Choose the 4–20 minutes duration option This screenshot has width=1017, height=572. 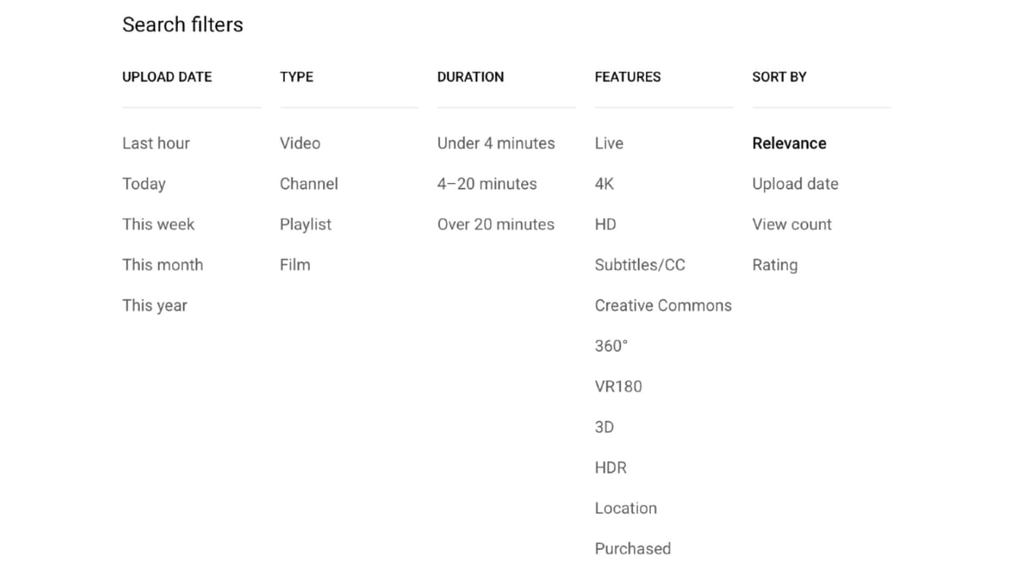486,184
